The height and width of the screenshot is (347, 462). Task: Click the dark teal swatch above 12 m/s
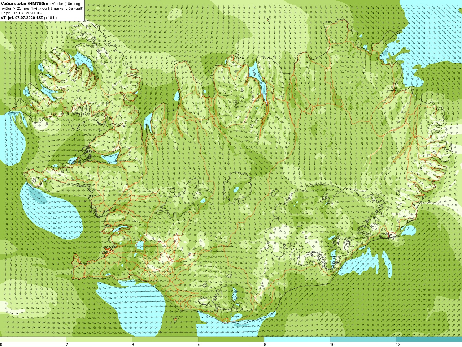tap(429, 339)
